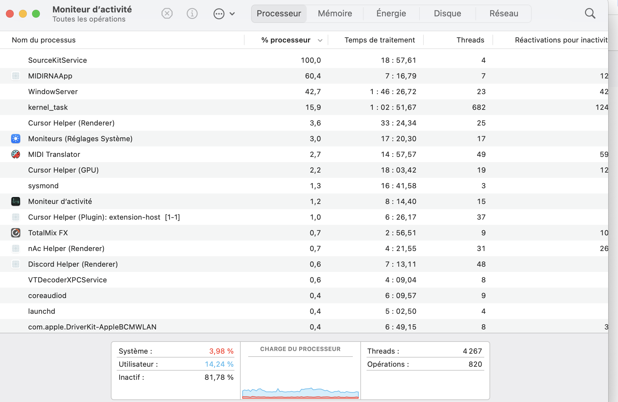The height and width of the screenshot is (402, 618).
Task: Select the Réseau tab
Action: tap(504, 14)
